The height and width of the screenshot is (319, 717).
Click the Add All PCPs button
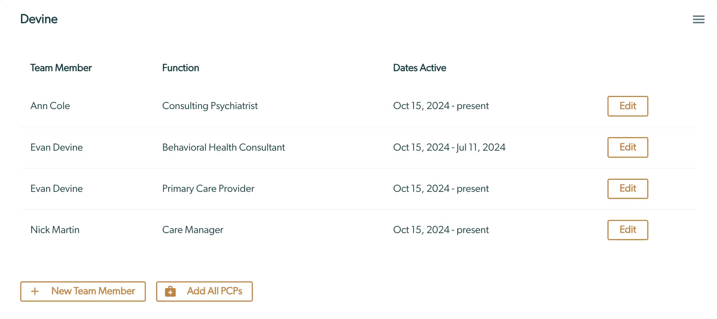pos(204,291)
